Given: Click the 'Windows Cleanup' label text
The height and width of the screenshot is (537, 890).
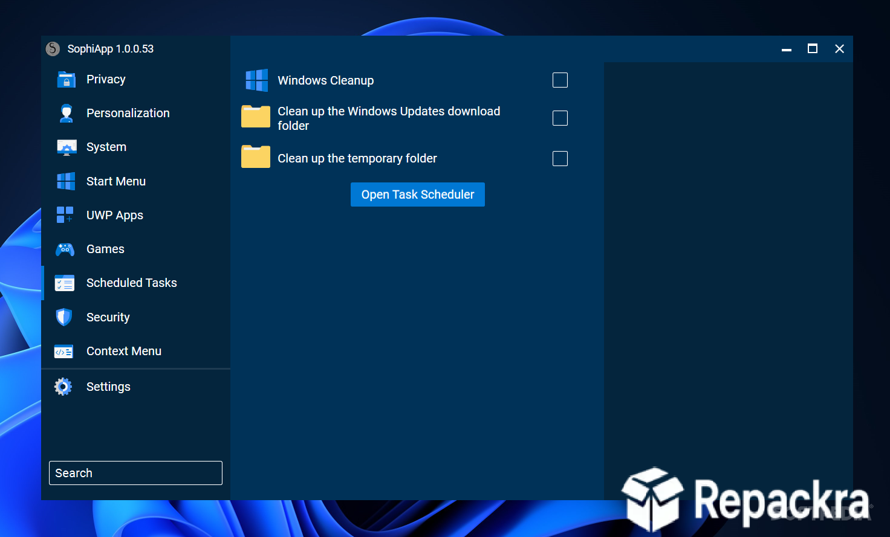Looking at the screenshot, I should click(x=326, y=80).
